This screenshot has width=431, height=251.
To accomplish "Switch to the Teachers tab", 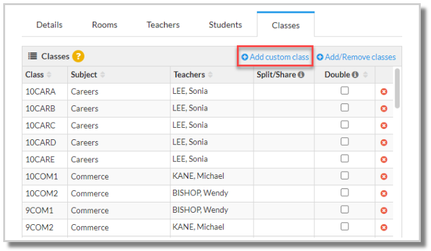I will [163, 25].
